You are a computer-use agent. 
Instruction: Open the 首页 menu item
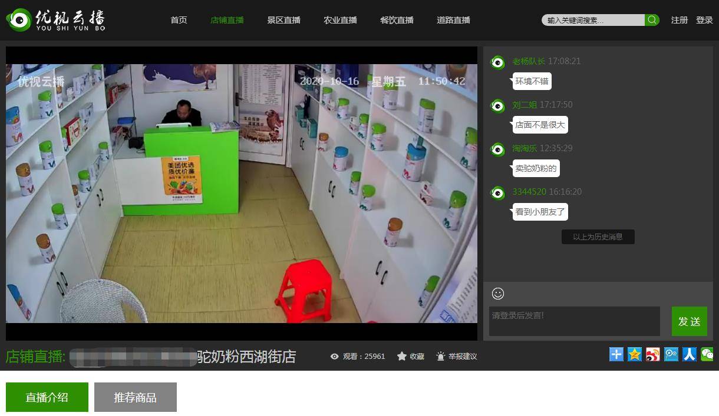click(x=179, y=20)
